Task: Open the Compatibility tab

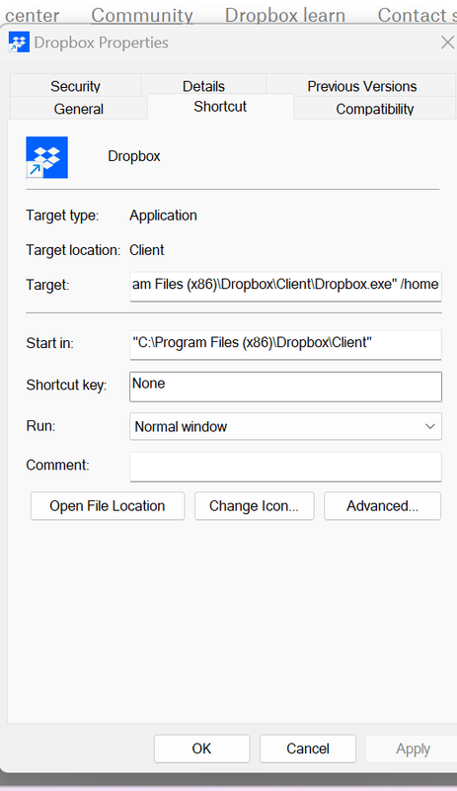Action: [x=375, y=109]
